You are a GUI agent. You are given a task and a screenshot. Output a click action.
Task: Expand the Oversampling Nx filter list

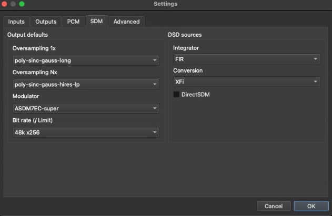(x=86, y=84)
